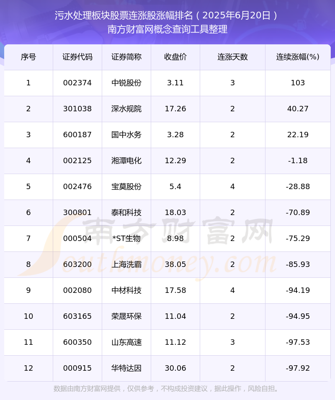Image resolution: width=335 pixels, height=400 pixels.
Task: Select stock name 华特达因
Action: click(126, 368)
